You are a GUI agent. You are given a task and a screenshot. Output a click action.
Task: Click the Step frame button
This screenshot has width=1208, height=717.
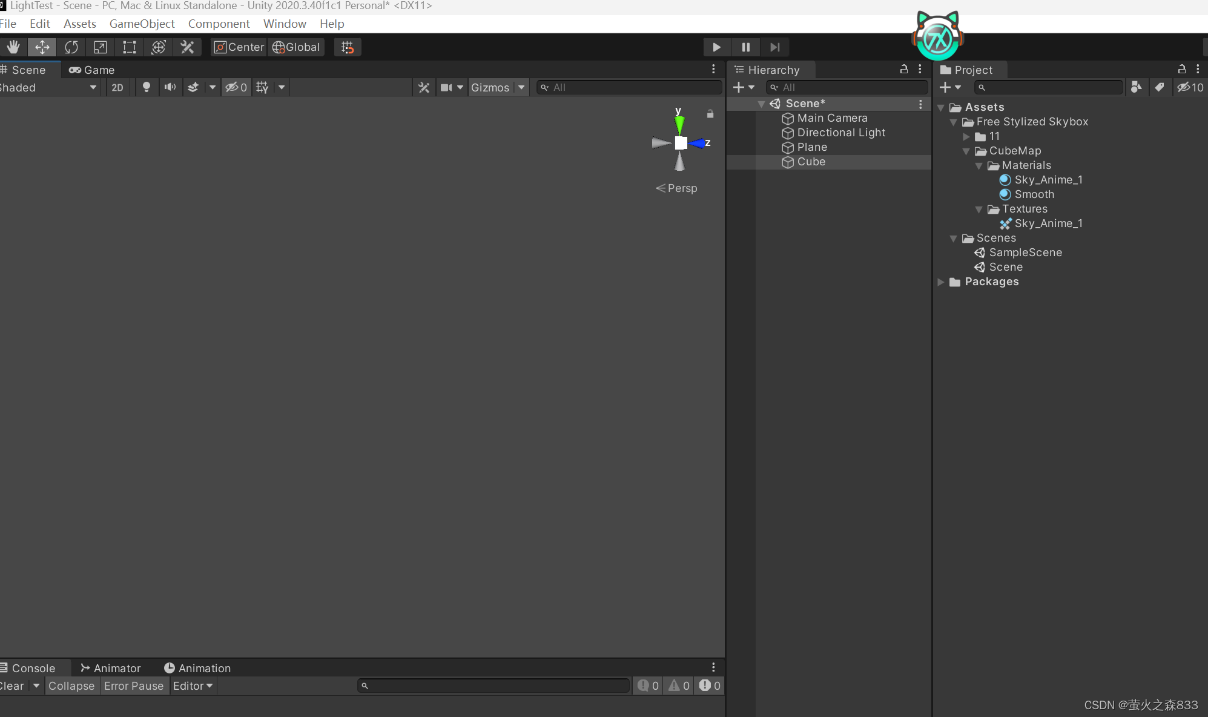(x=774, y=47)
